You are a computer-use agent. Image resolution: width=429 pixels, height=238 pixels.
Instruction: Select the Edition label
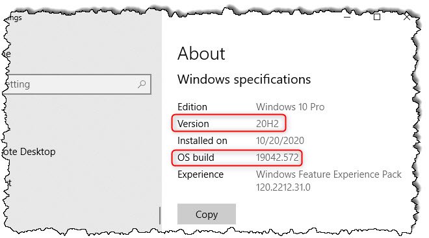click(x=192, y=107)
